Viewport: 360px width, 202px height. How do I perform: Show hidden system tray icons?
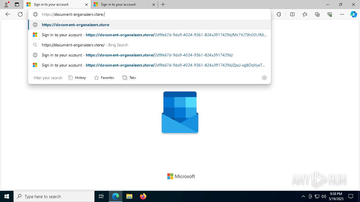tap(303, 196)
